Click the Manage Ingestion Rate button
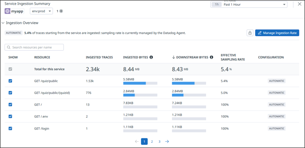Screen dimensions: 305x148 point(277,33)
